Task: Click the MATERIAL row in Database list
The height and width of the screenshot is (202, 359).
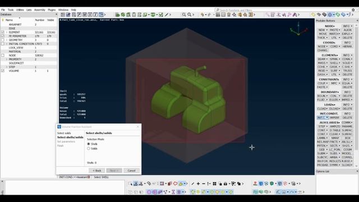Action: click(29, 52)
